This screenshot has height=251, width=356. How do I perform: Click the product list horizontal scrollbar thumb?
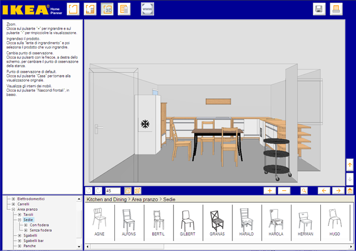click(127, 246)
